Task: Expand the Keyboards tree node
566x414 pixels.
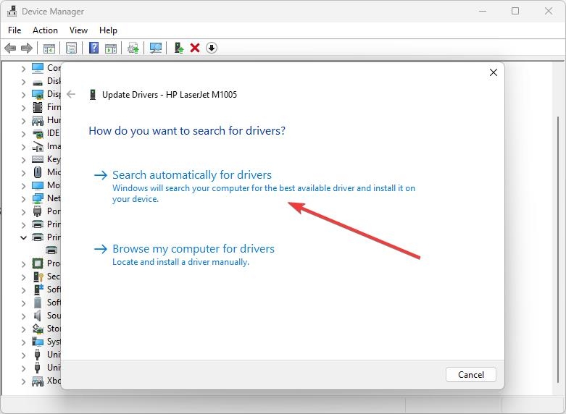Action: point(23,160)
